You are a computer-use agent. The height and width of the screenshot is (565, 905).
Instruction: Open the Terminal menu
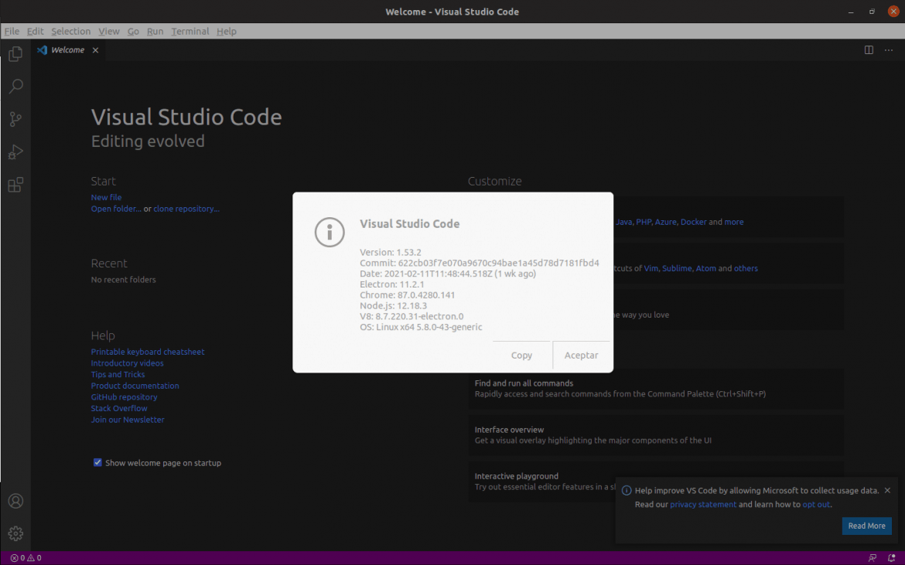pos(190,31)
